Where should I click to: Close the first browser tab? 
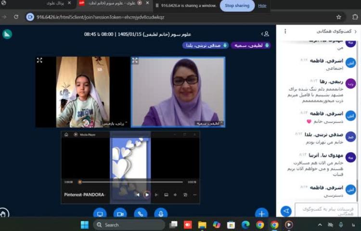click(69, 3)
